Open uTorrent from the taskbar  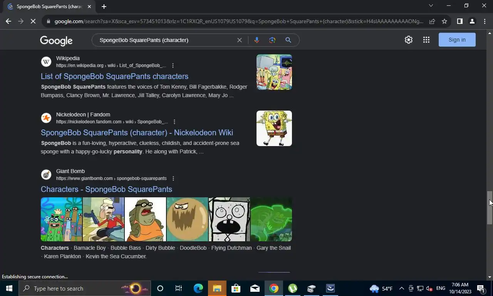292,288
